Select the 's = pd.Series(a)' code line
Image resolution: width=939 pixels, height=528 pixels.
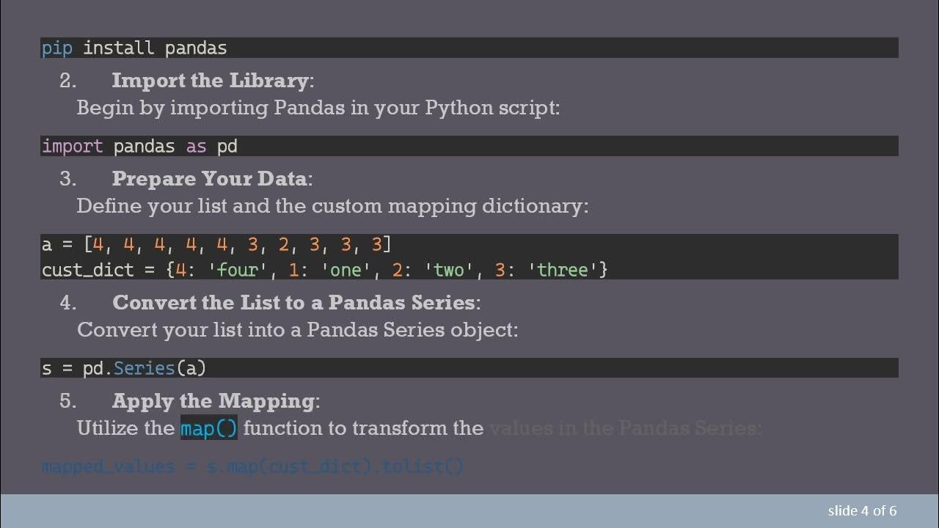pos(124,368)
